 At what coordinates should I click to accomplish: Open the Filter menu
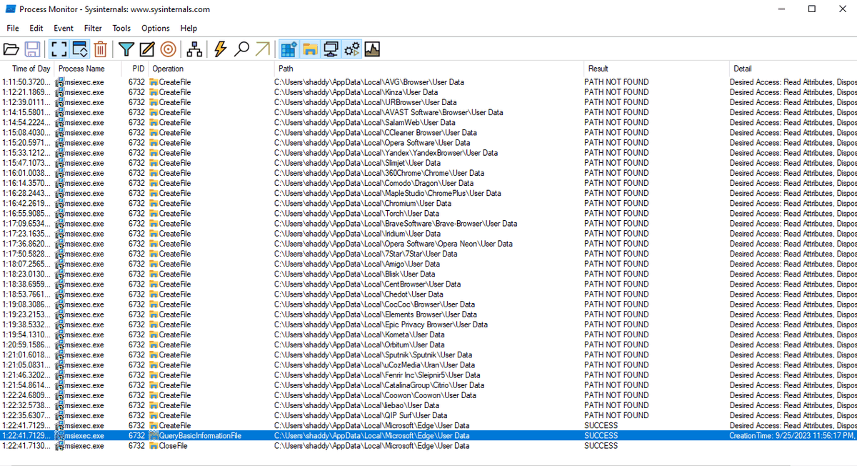93,28
